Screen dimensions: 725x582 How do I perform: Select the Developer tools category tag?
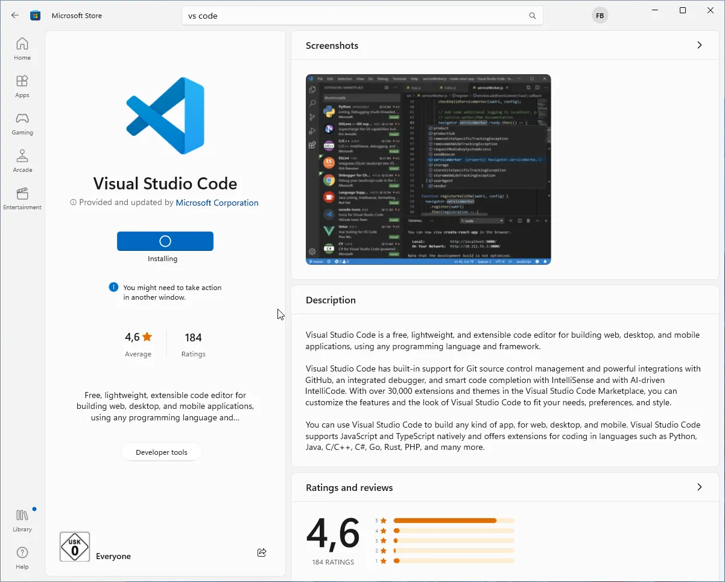pyautogui.click(x=162, y=452)
